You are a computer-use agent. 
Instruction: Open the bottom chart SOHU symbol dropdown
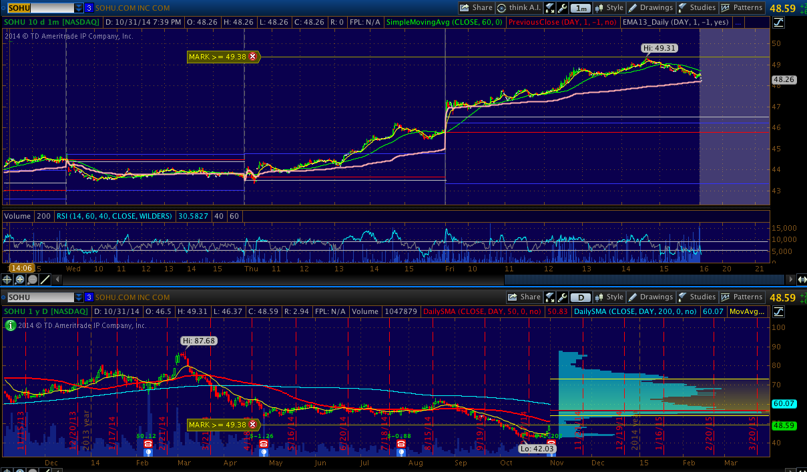coord(79,297)
